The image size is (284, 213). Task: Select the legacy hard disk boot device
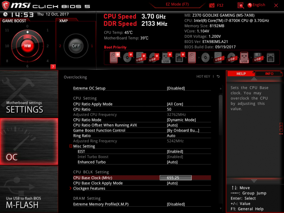click(192, 58)
